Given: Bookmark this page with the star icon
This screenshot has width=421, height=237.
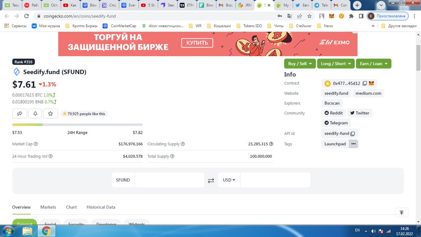Looking at the screenshot, I should (309, 16).
